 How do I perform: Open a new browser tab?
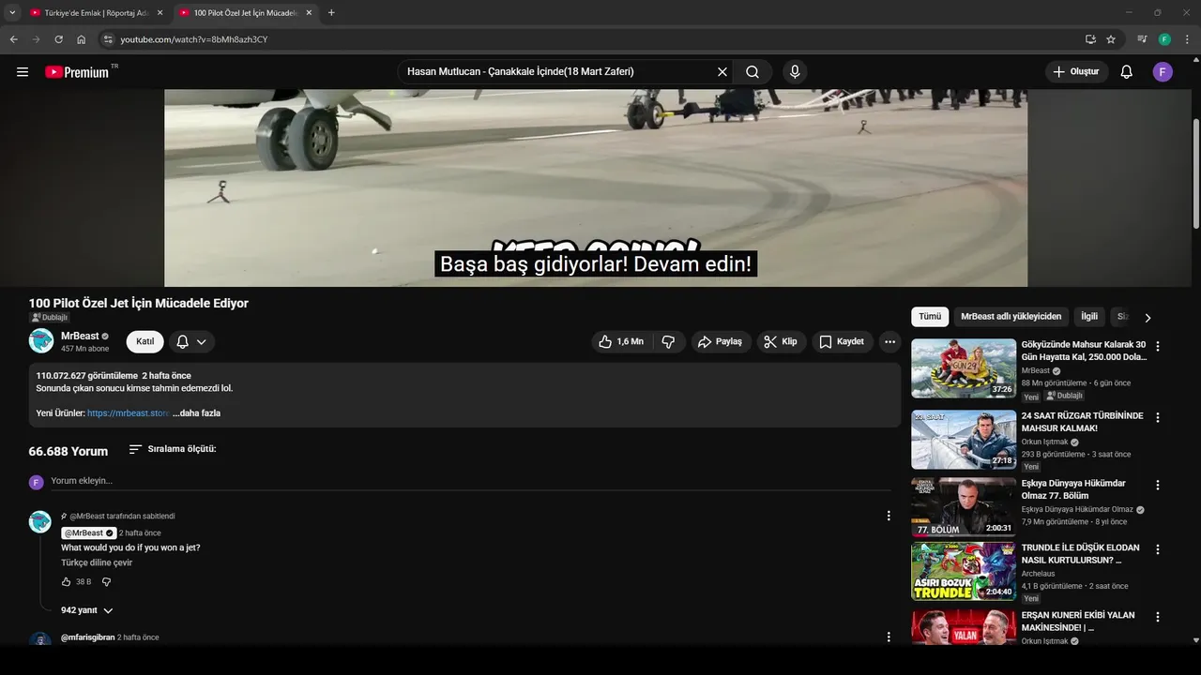tap(331, 13)
